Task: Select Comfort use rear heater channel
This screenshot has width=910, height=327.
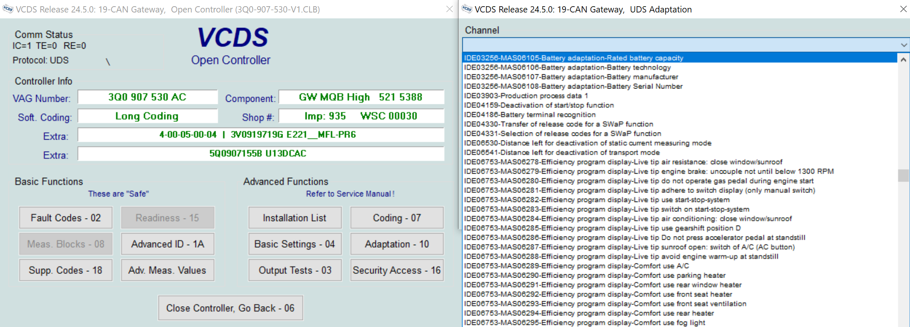Action: 680,313
